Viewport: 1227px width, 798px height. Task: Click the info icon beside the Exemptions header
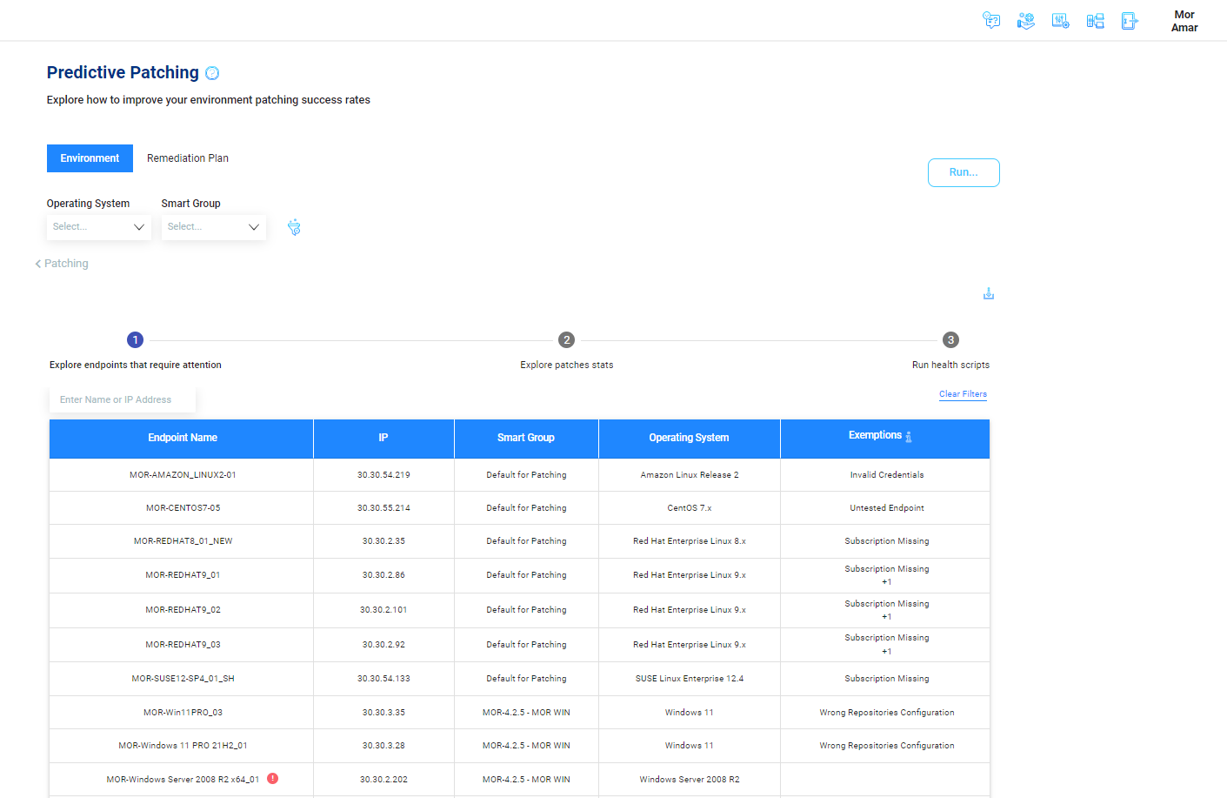pos(910,437)
